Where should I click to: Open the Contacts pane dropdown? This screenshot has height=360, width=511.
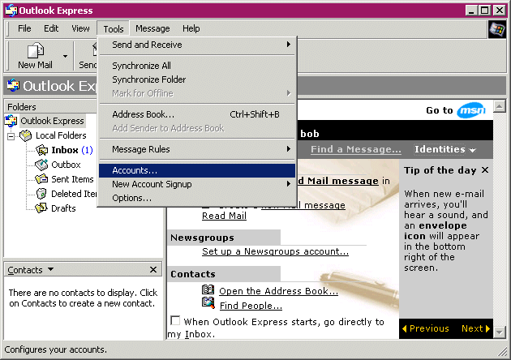[x=50, y=269]
